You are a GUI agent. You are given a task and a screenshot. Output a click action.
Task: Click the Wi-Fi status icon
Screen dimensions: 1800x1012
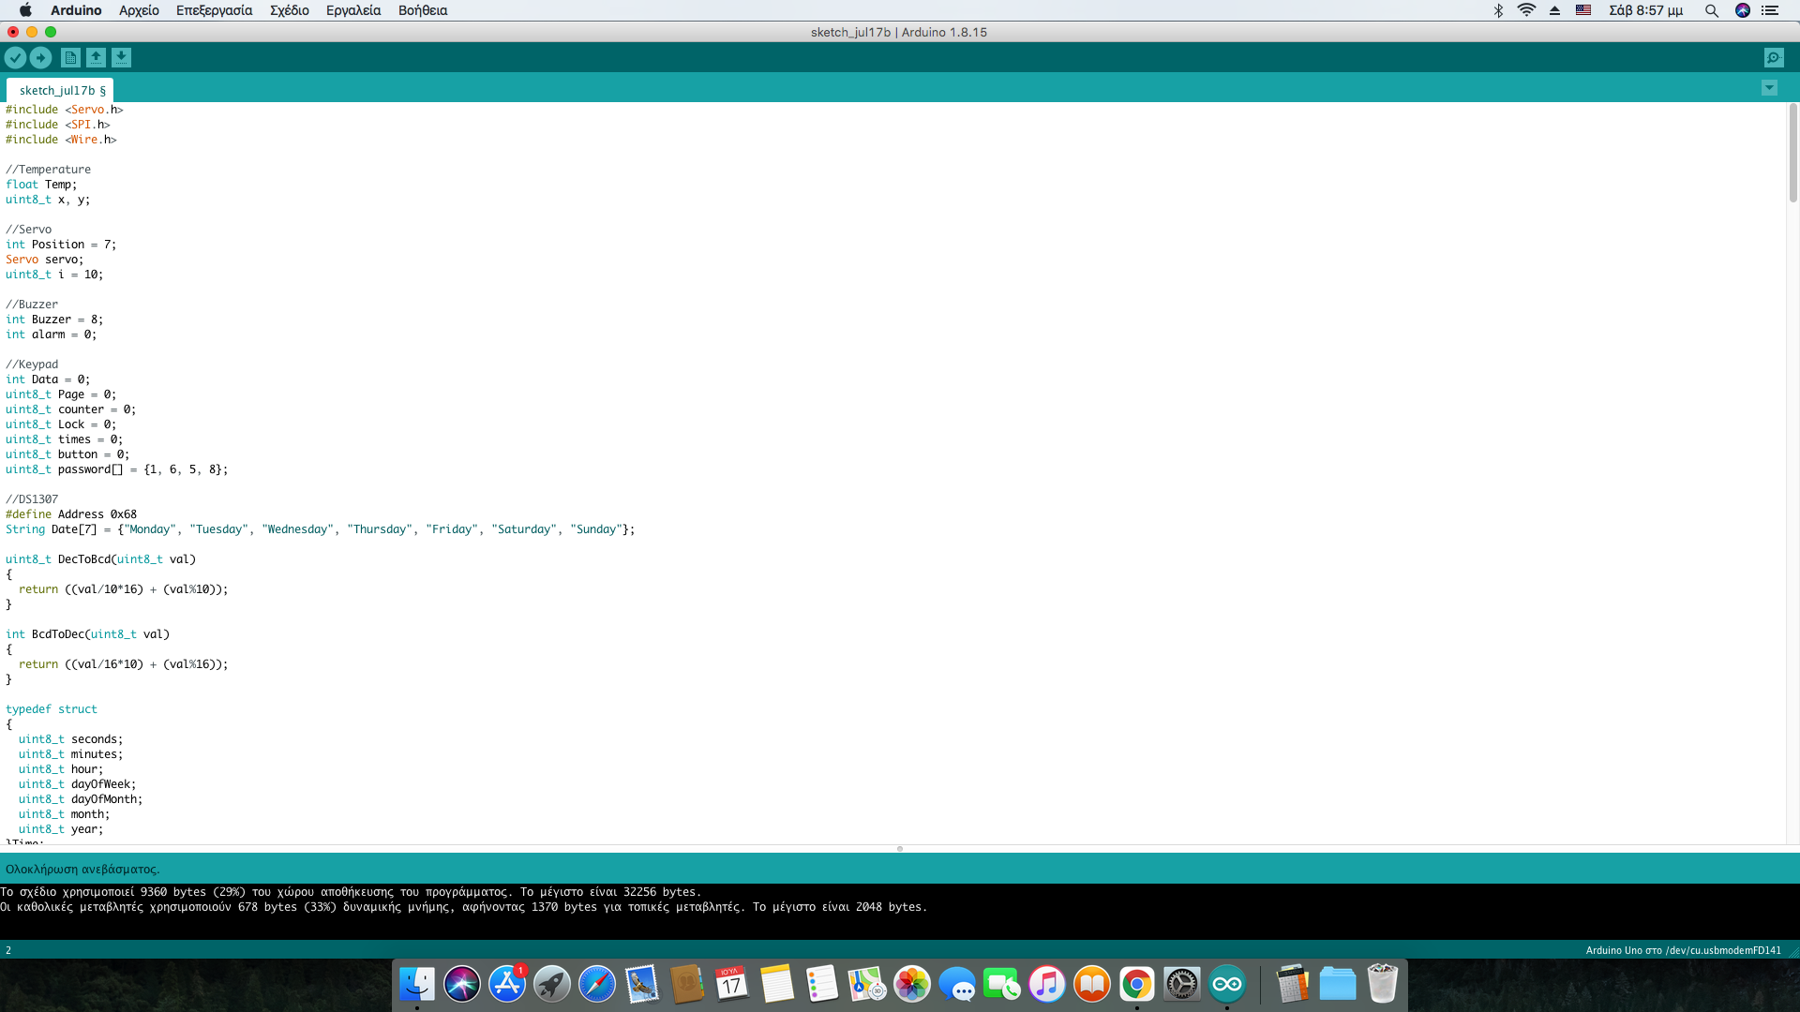pyautogui.click(x=1526, y=10)
